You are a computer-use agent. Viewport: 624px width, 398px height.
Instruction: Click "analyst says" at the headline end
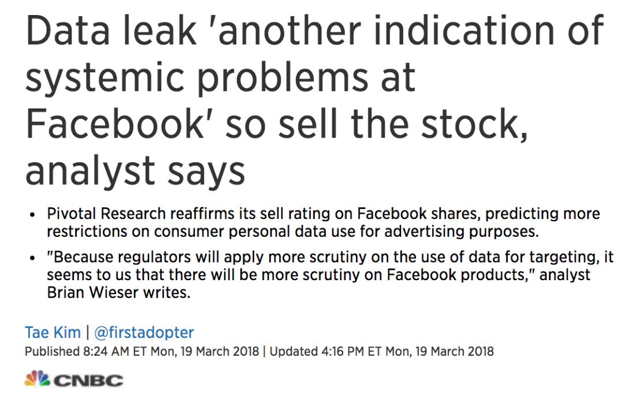click(x=135, y=169)
